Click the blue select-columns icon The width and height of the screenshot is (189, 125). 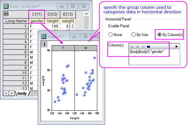[x=148, y=47]
